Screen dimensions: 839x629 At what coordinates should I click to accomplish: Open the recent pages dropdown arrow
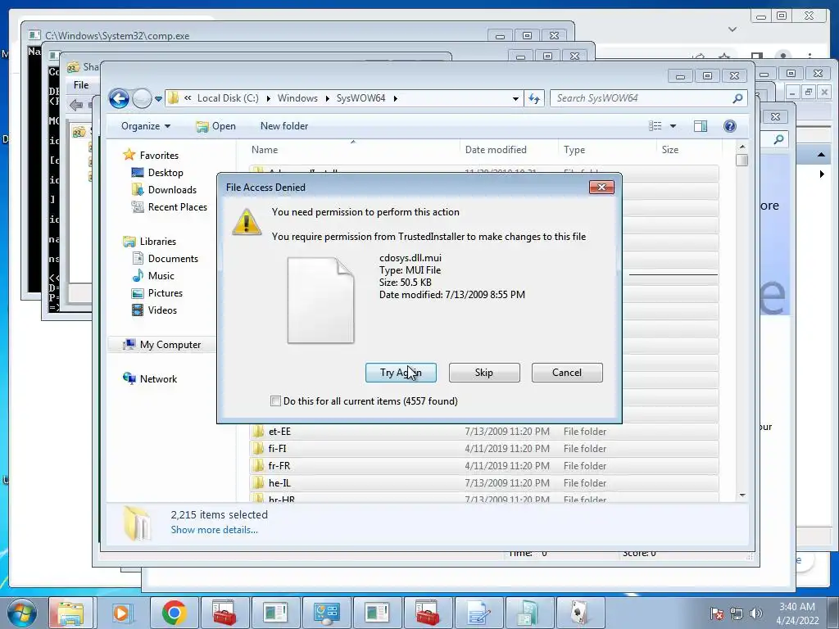158,99
